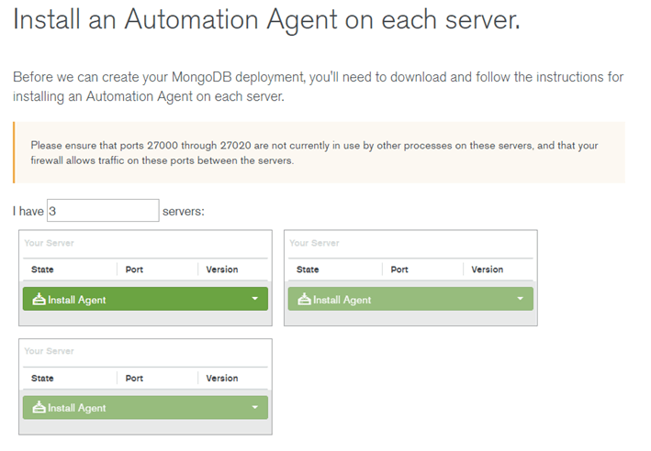Click the install icon in the second server's button
The height and width of the screenshot is (451, 651).
pyautogui.click(x=304, y=299)
